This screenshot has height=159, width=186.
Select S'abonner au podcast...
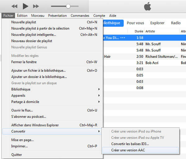pyautogui.click(x=52, y=117)
